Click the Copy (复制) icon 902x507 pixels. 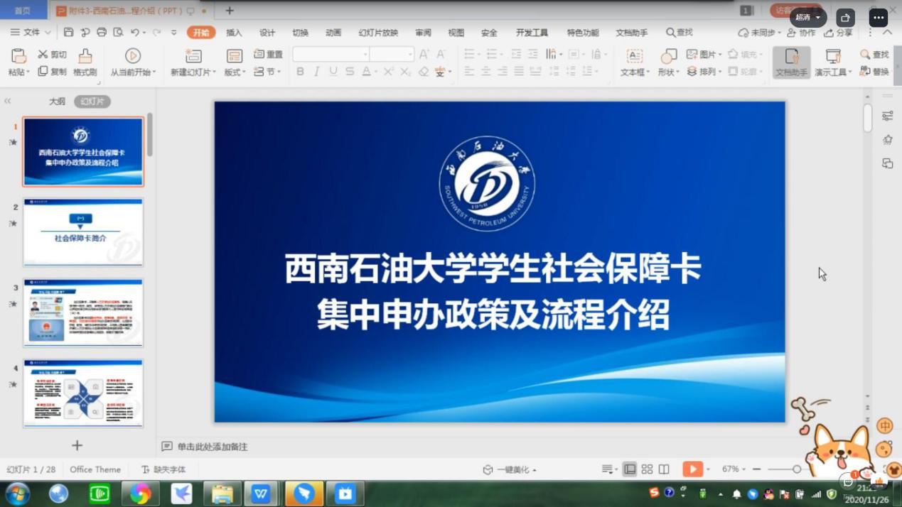(43, 71)
